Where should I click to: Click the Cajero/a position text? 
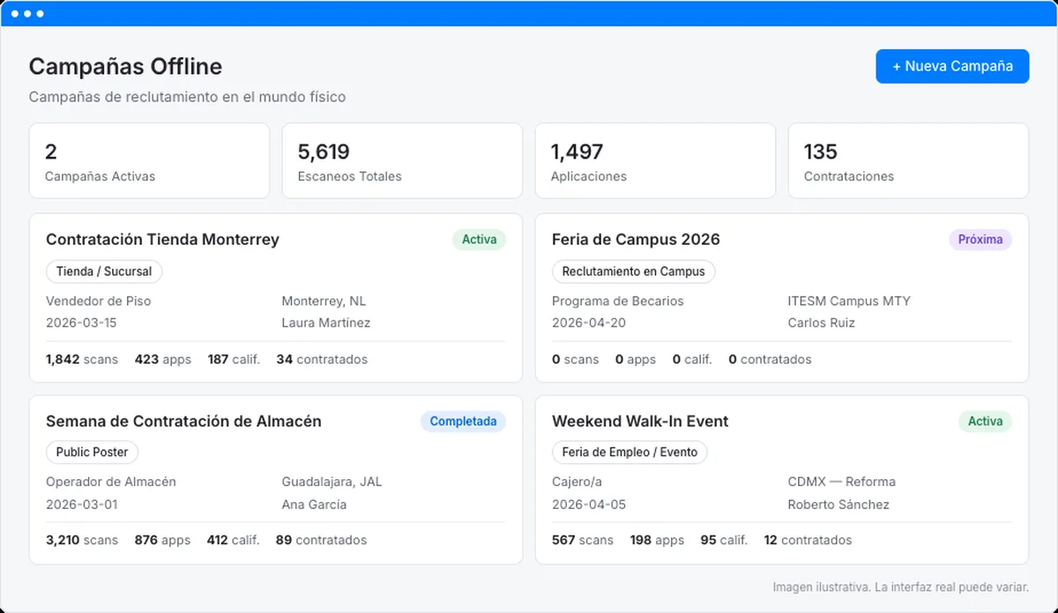pos(577,483)
